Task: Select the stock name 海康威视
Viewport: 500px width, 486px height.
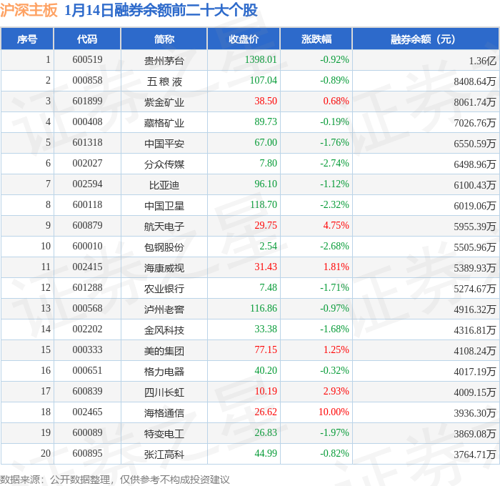Action: 164,268
